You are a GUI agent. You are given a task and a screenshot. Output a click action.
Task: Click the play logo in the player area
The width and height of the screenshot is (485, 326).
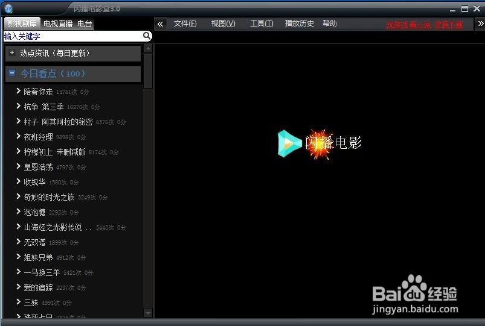click(x=289, y=143)
